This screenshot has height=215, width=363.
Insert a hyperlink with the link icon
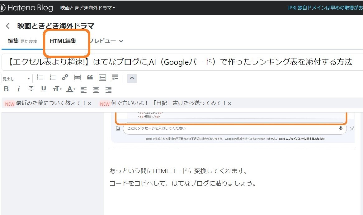click(x=65, y=77)
